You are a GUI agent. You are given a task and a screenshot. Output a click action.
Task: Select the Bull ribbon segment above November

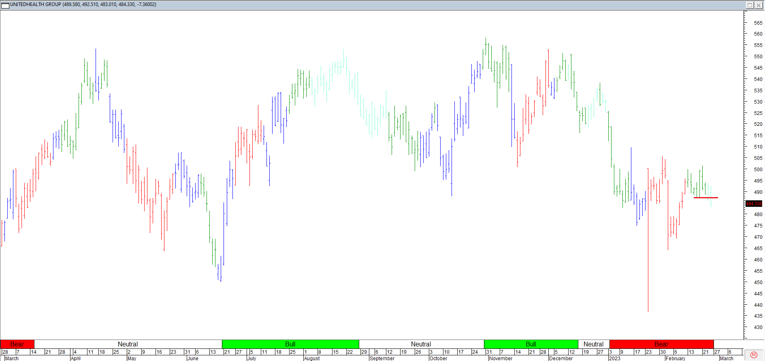pos(531,344)
